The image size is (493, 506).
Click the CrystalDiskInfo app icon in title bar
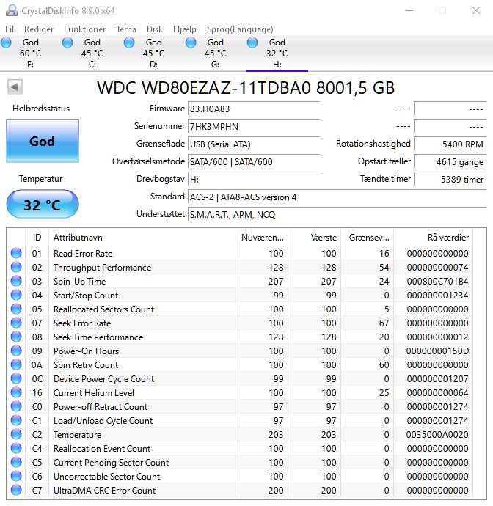(12, 11)
